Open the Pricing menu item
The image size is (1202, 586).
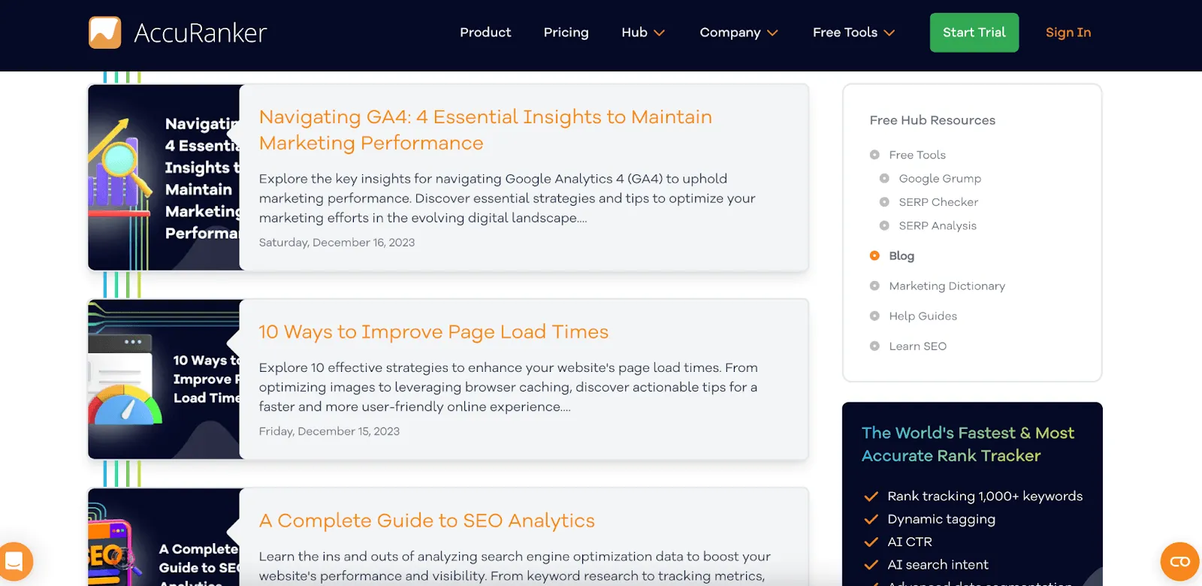tap(566, 32)
